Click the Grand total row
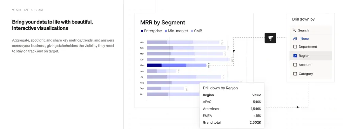The height and width of the screenshot is (129, 343). (232, 122)
